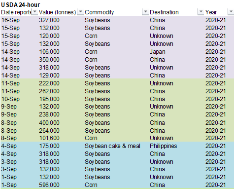This screenshot has height=189, width=235.
Task: Click the 350,000 corn value cell
Action: coord(49,60)
